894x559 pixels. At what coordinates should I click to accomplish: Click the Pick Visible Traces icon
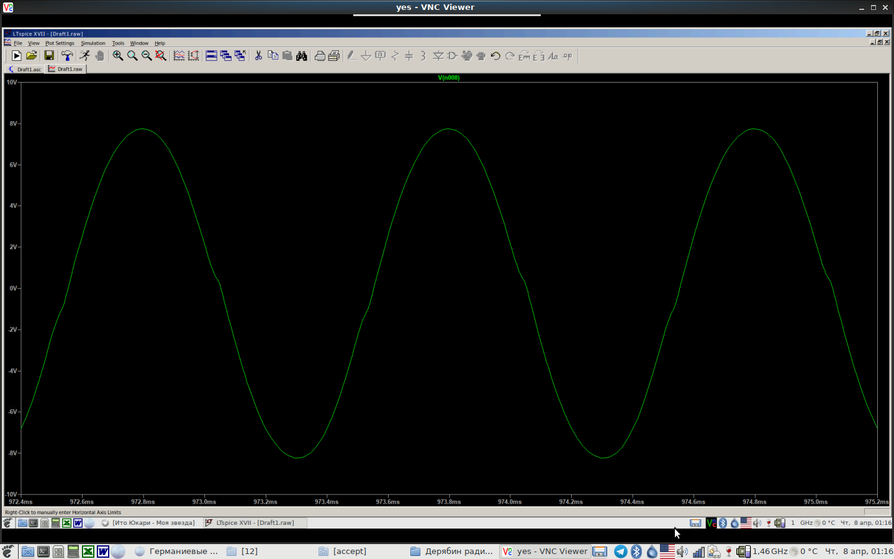(x=179, y=56)
